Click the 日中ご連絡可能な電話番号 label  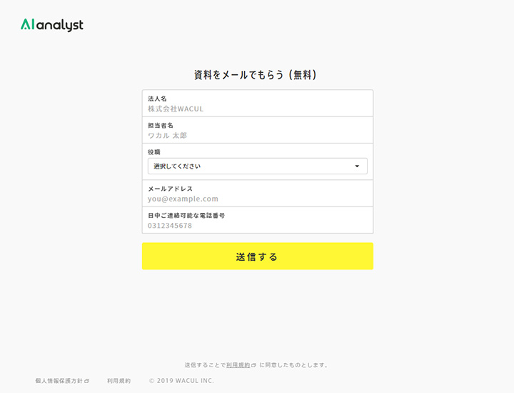tap(186, 215)
